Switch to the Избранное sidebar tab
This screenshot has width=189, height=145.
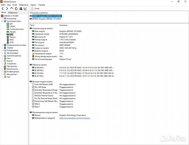point(13,13)
